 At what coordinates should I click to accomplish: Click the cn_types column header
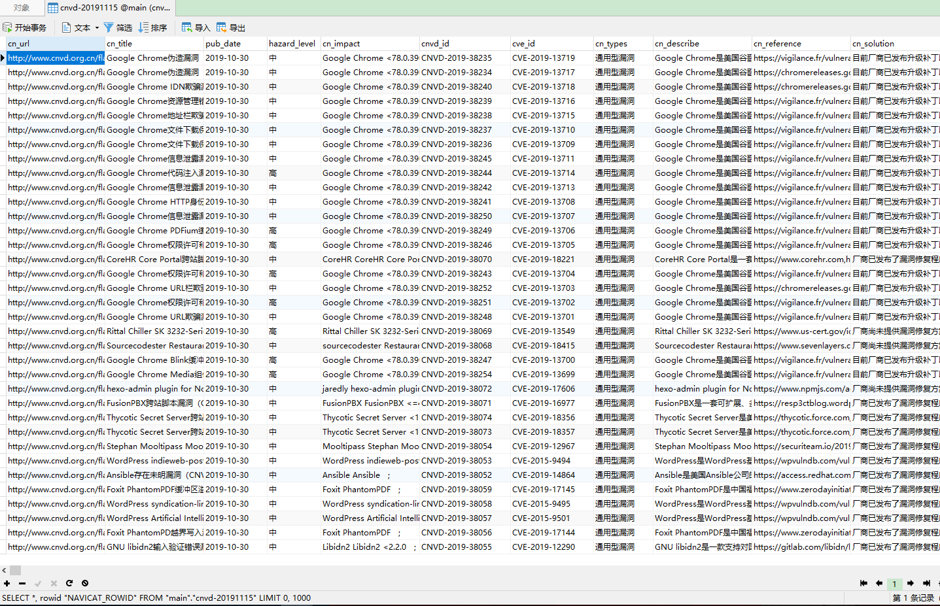(x=623, y=44)
